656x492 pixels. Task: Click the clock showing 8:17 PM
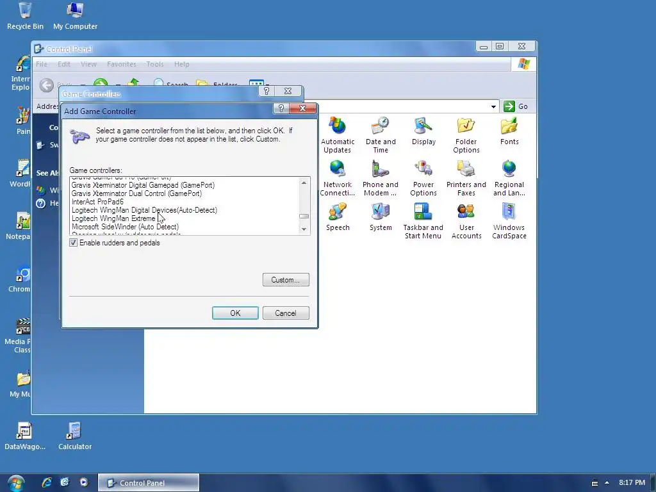coord(632,482)
